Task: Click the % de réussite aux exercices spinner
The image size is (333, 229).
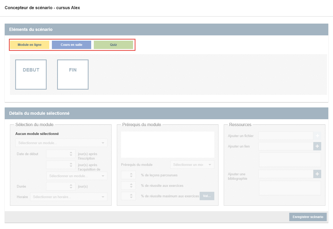Action: (x=128, y=186)
